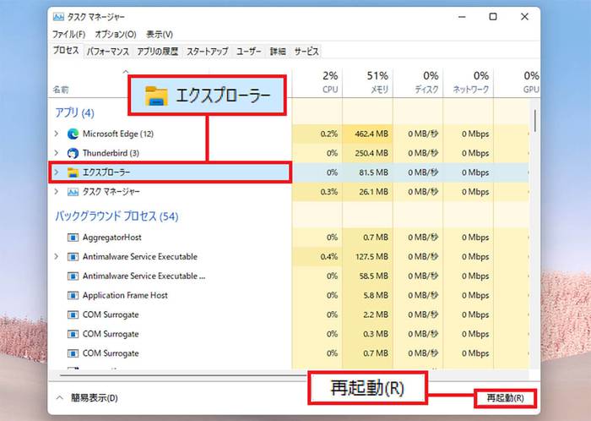Switch to the アプリの履歴 tab
This screenshot has height=421, width=591.
coord(158,52)
